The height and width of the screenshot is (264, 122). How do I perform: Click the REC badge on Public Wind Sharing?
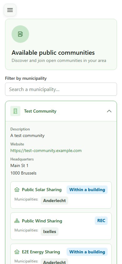tap(101, 221)
